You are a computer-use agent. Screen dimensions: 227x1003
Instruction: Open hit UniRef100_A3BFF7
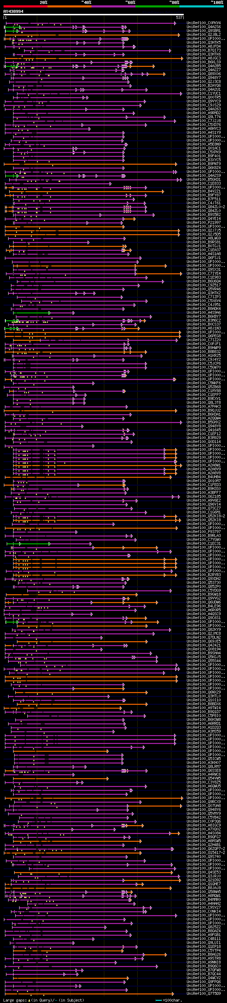204,492
